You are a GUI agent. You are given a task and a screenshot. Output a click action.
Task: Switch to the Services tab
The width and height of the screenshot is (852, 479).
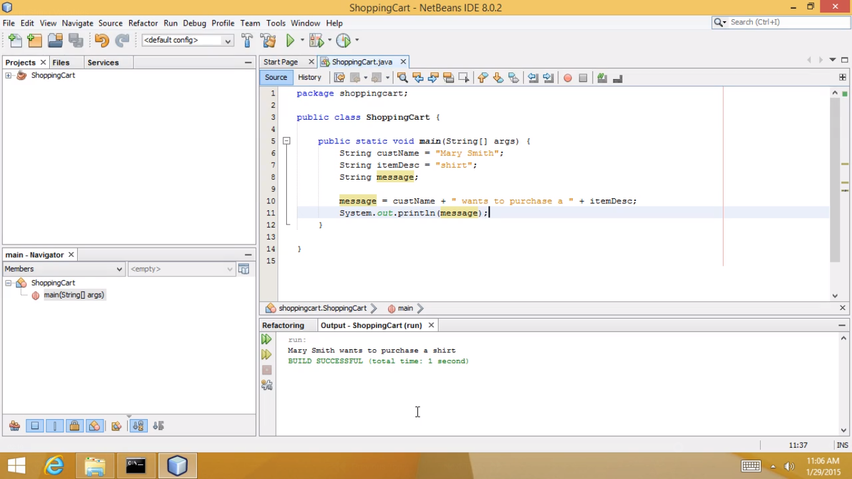pos(103,62)
